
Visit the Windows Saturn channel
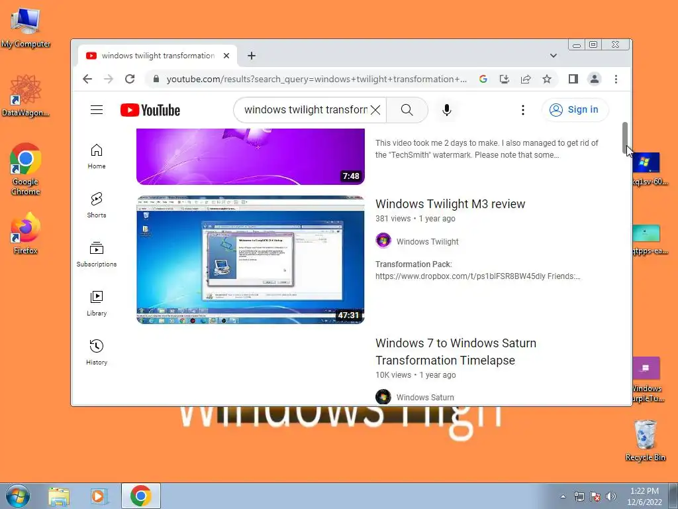[x=425, y=398]
